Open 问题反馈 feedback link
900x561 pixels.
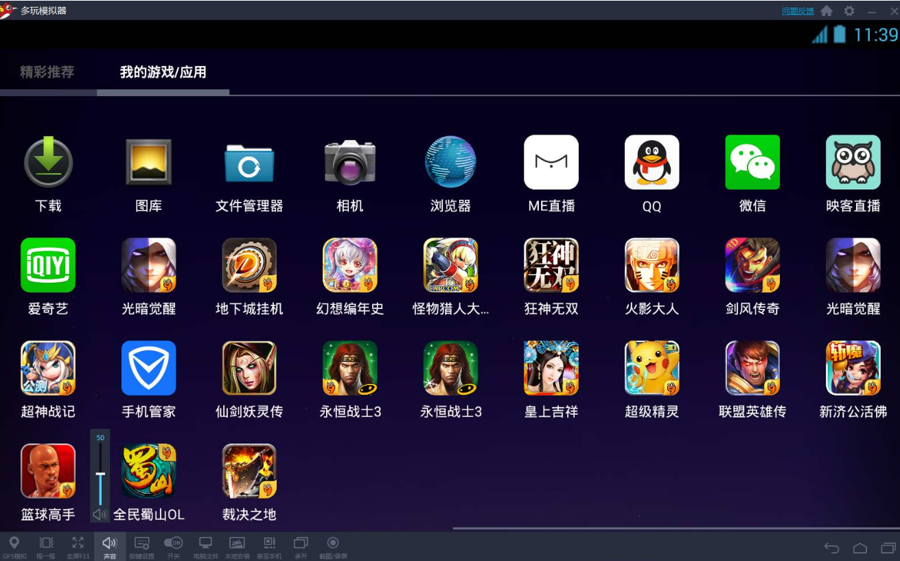click(798, 11)
